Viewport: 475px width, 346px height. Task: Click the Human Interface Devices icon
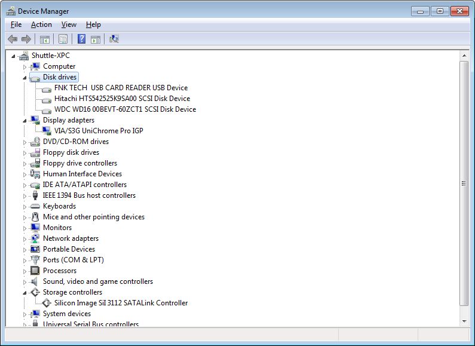[35, 174]
